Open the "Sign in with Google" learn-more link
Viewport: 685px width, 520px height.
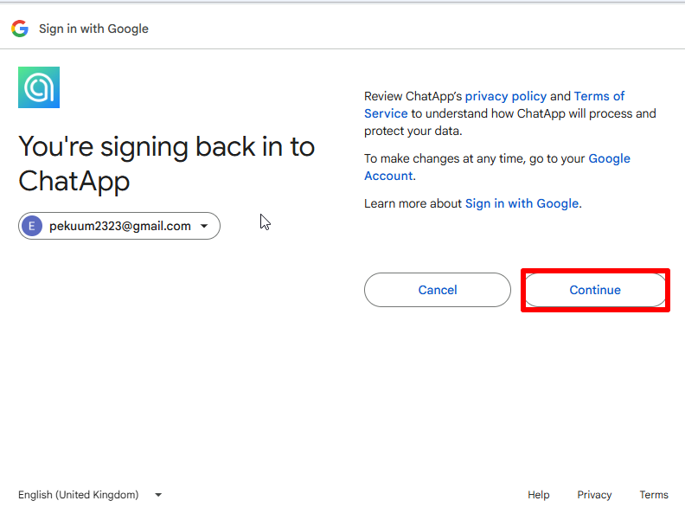click(x=522, y=203)
